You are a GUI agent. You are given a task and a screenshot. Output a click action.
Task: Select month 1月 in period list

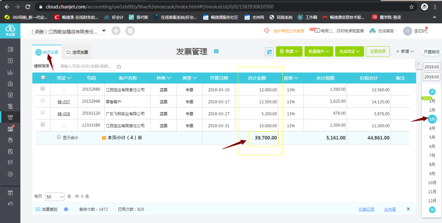432,101
